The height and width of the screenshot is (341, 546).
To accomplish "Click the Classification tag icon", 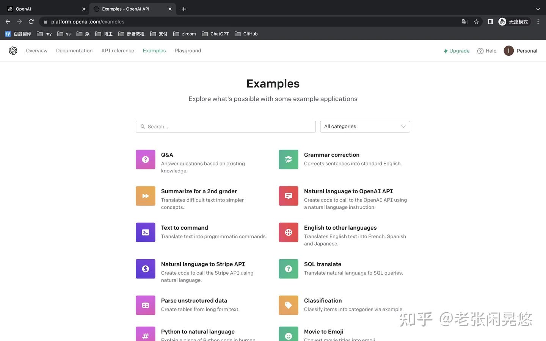I will [x=288, y=305].
